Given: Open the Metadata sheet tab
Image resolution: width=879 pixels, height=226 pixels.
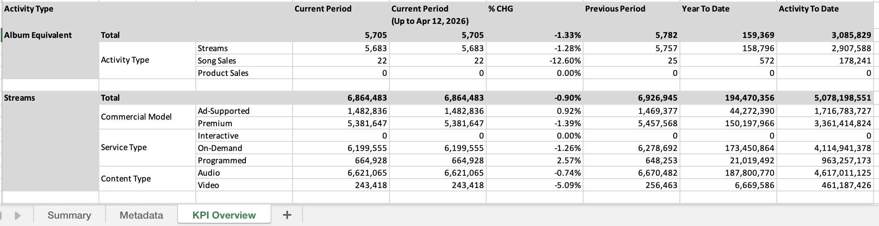Looking at the screenshot, I should [x=141, y=215].
